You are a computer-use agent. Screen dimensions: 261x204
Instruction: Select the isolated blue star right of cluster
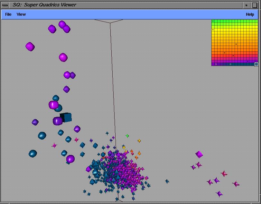pyautogui.click(x=167, y=181)
